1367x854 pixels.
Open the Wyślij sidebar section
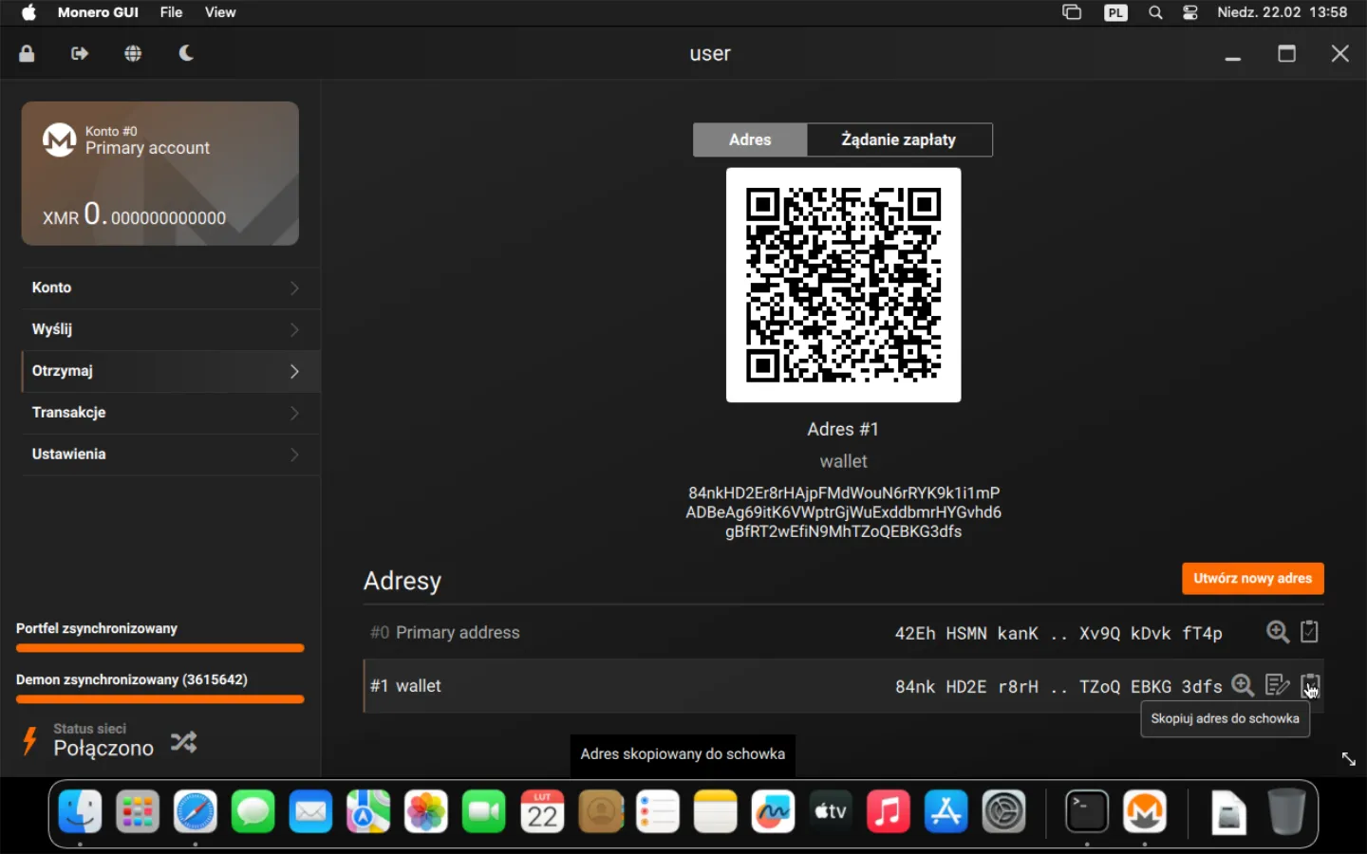(171, 329)
